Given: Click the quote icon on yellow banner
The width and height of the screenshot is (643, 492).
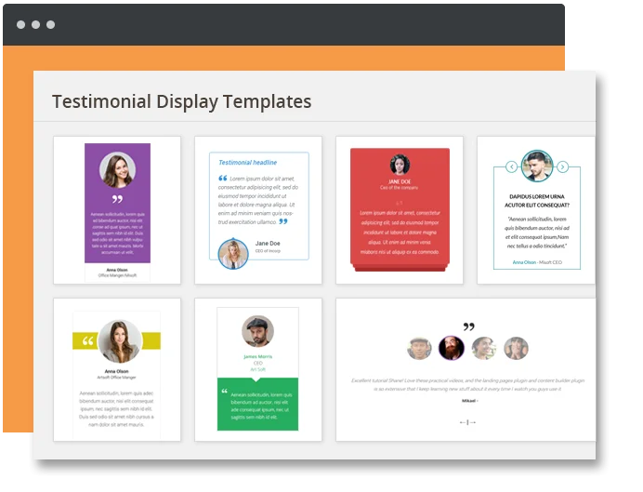Looking at the screenshot, I should (x=87, y=341).
